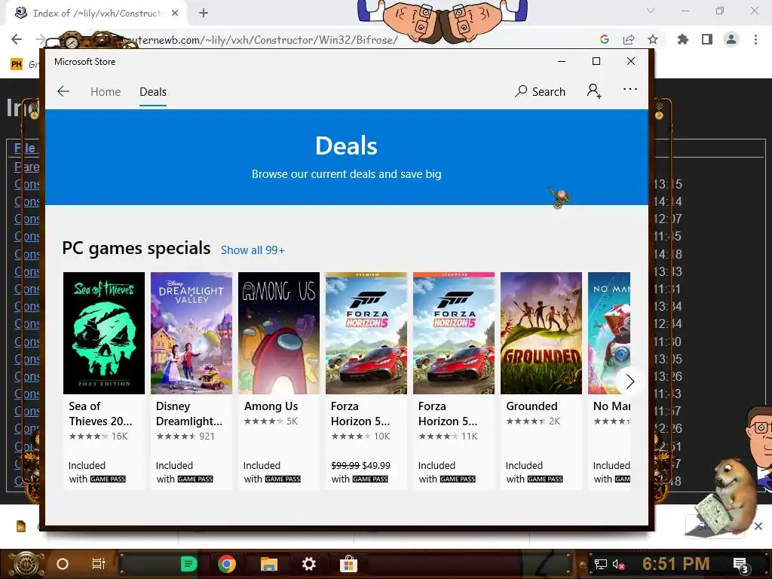Screen dimensions: 772x579
Task: Open the PH bookmark in bookmarks bar
Action: pyautogui.click(x=17, y=64)
